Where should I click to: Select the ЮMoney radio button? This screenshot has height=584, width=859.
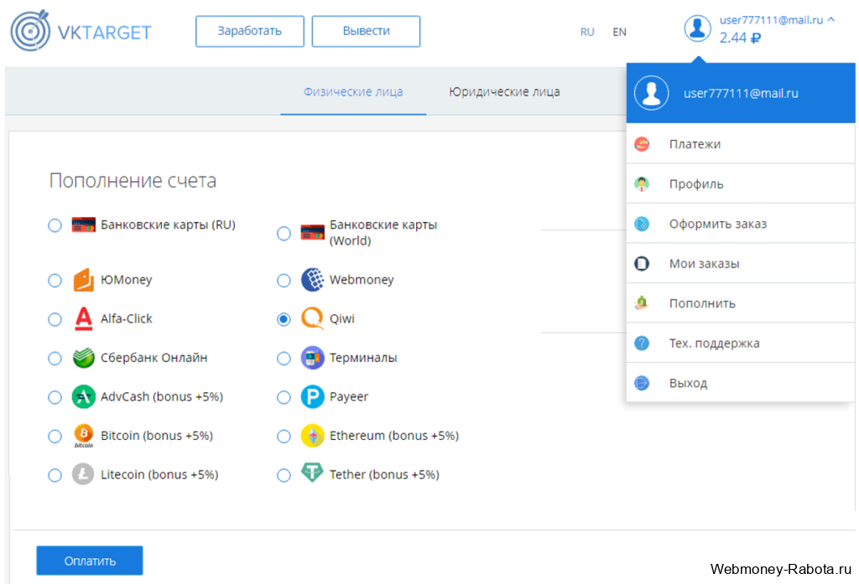pos(55,280)
